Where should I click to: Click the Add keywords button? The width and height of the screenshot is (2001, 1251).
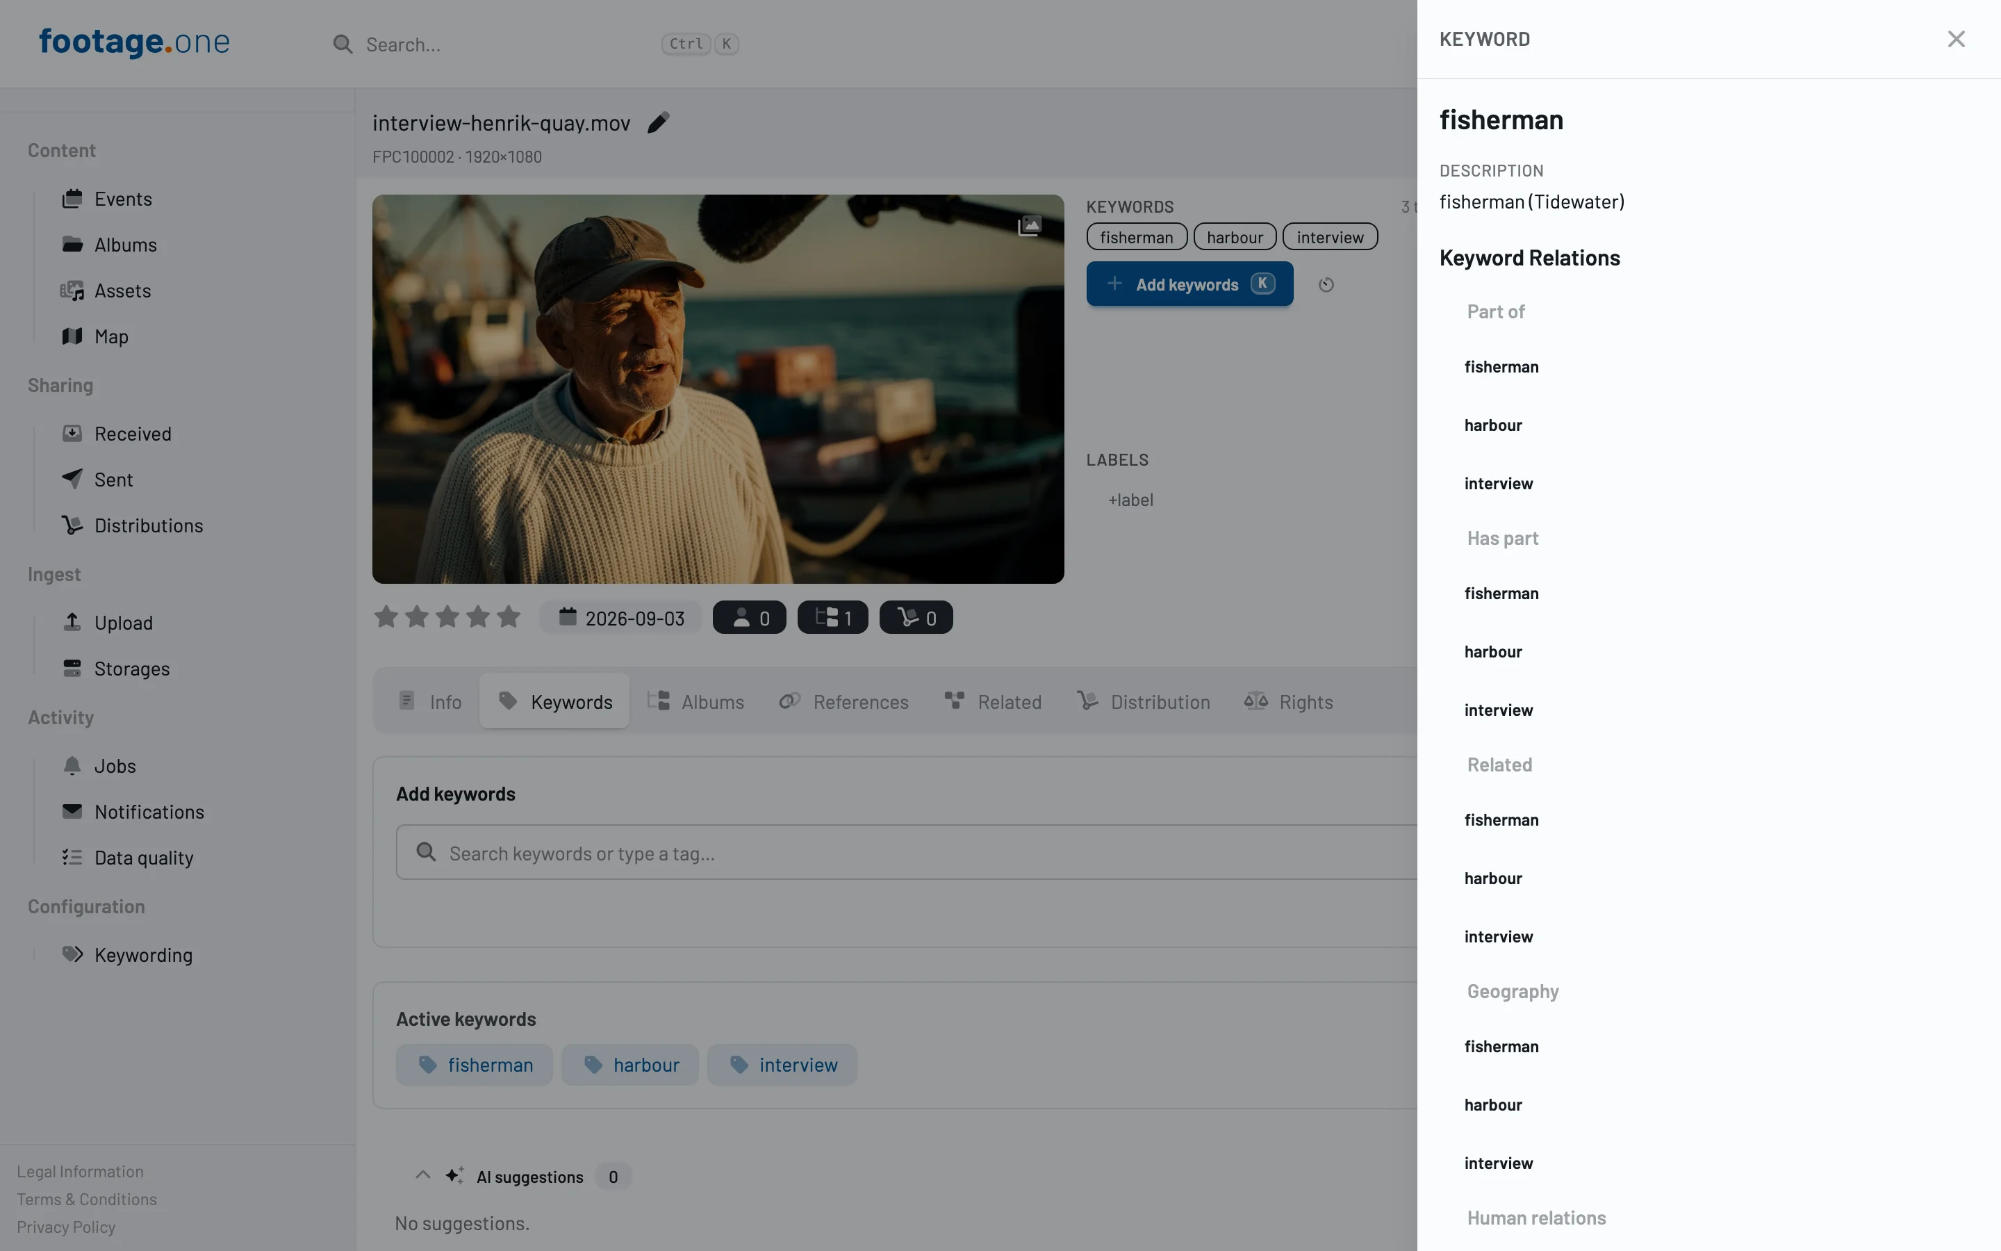(x=1189, y=284)
